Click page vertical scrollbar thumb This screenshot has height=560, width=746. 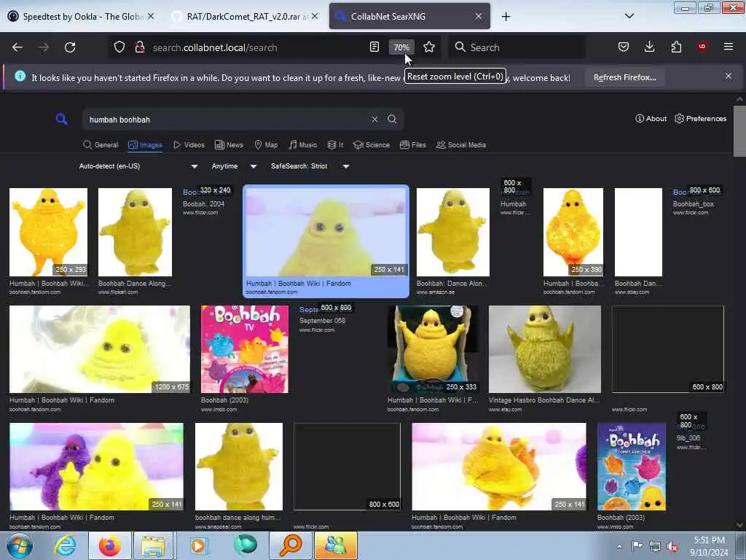pos(739,131)
